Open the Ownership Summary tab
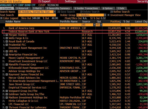 [58, 8]
